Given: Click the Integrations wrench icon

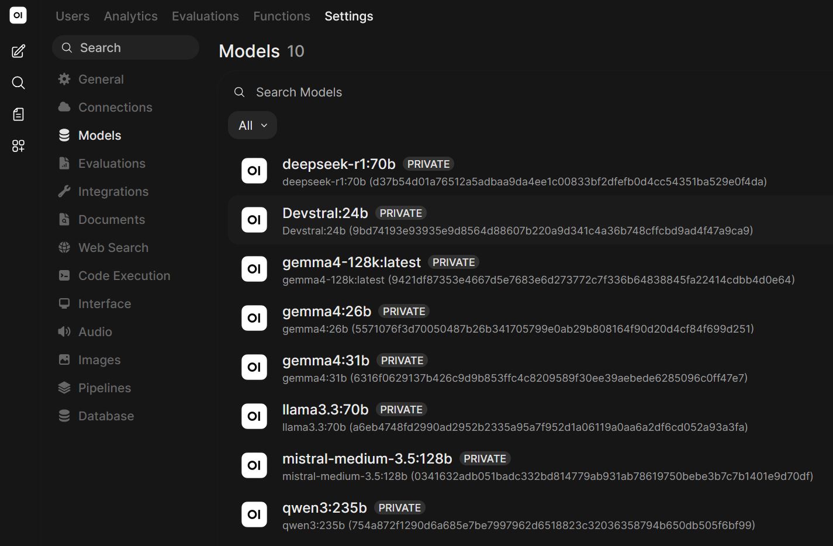Looking at the screenshot, I should coord(64,191).
